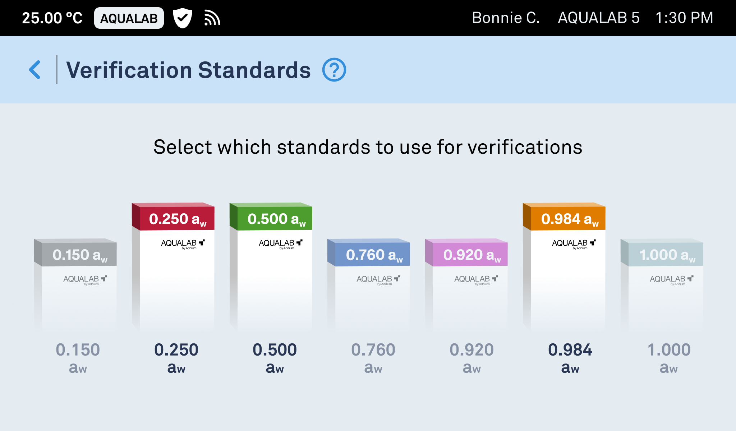Tap the 0.150 aw label below box
This screenshot has width=736, height=431.
point(78,358)
